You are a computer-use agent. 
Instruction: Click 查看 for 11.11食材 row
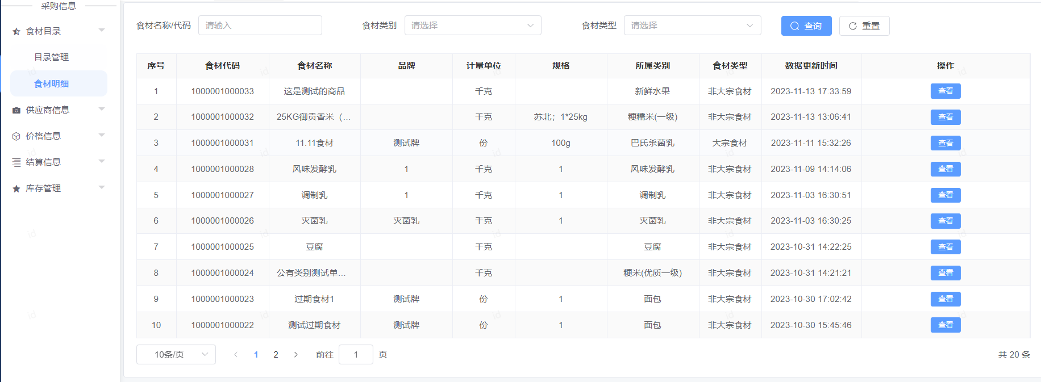(946, 143)
